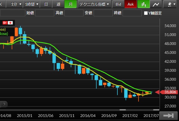Screen dimensions: 179x121
Task: Click the green moving average legend label
Action: (x=4, y=34)
